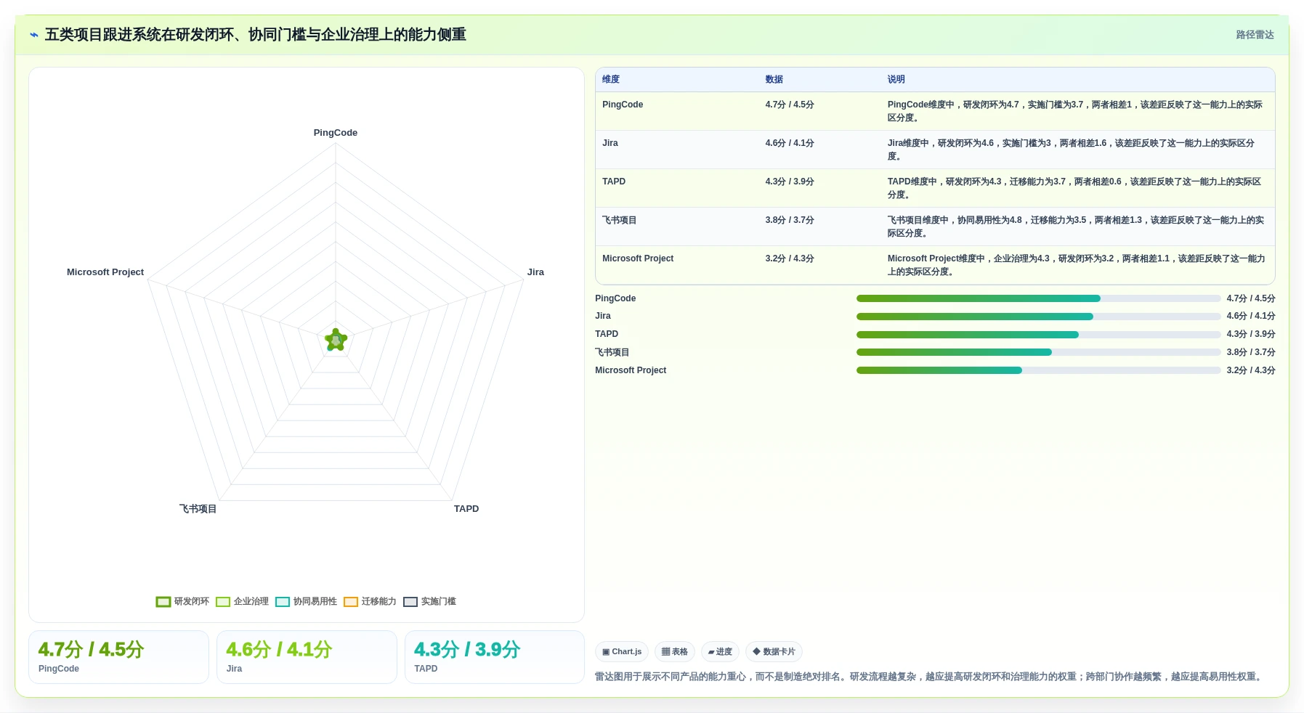1304x713 pixels.
Task: Toggle the 实施门槛 legend swatch
Action: click(x=410, y=602)
